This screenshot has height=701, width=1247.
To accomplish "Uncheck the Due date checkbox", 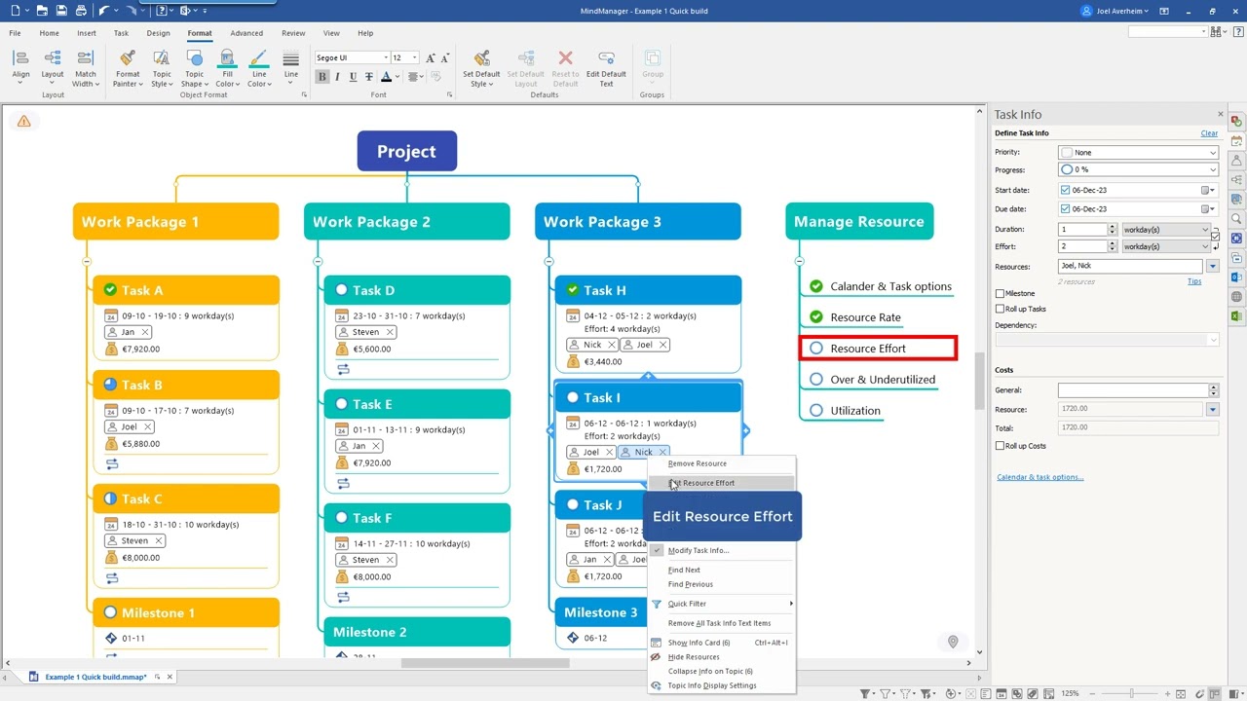I will tap(1065, 208).
